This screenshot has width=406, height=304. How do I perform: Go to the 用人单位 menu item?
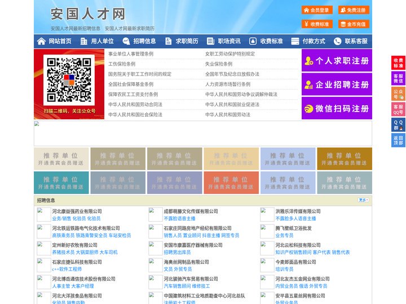[102, 41]
